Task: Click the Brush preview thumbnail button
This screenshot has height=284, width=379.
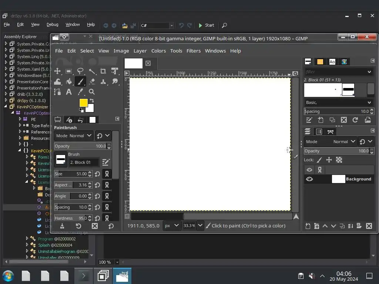Action: click(x=60, y=159)
